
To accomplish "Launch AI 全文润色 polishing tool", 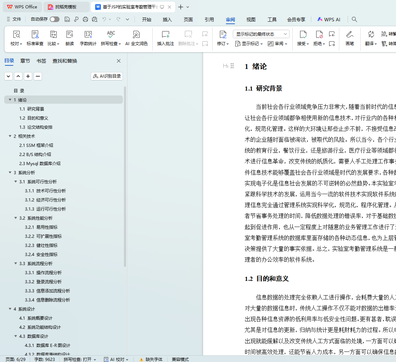I will coord(137,38).
